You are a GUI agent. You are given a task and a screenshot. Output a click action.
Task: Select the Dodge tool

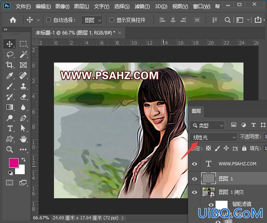(10, 118)
